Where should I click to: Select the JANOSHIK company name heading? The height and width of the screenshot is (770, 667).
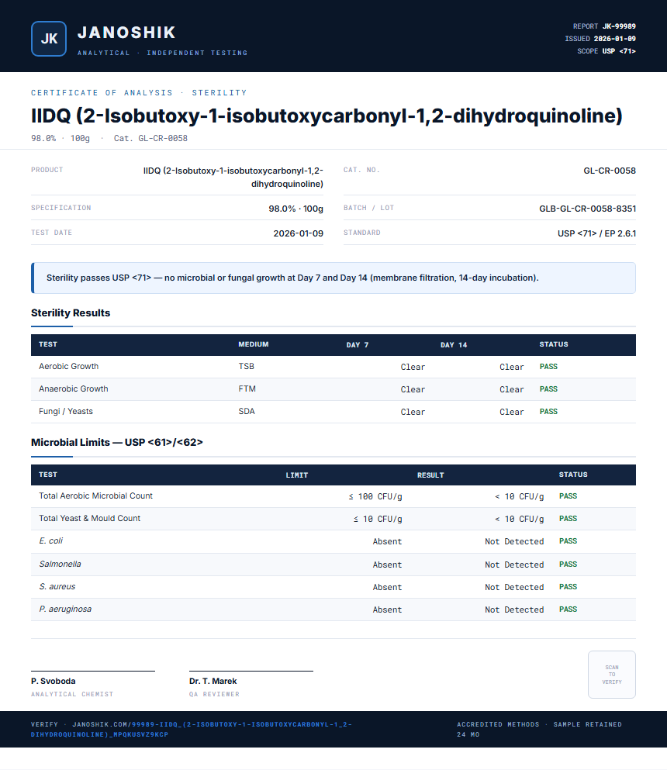126,33
